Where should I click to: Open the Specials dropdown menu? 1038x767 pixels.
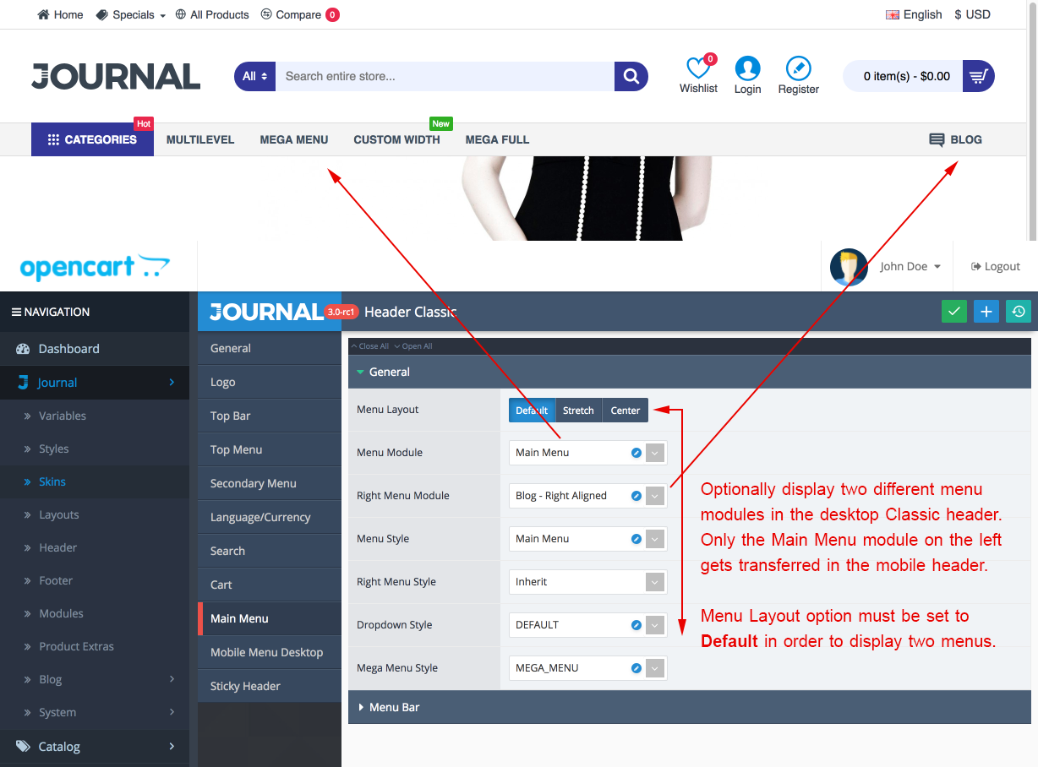click(131, 14)
